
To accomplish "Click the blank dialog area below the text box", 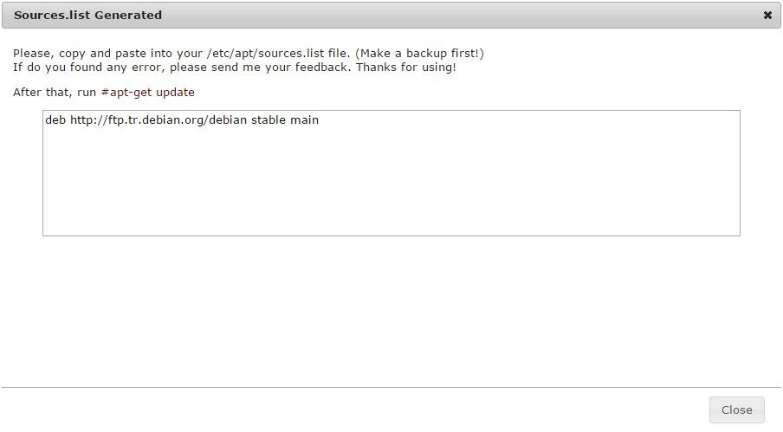I will click(391, 309).
